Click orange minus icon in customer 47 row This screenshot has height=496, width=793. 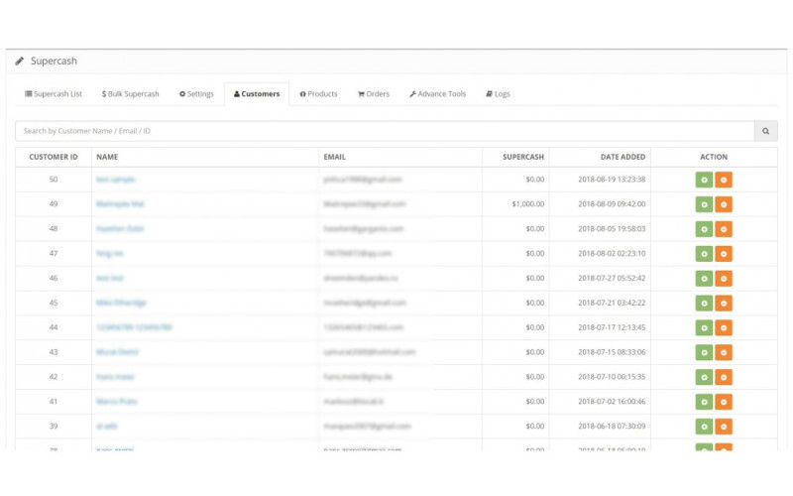(724, 254)
